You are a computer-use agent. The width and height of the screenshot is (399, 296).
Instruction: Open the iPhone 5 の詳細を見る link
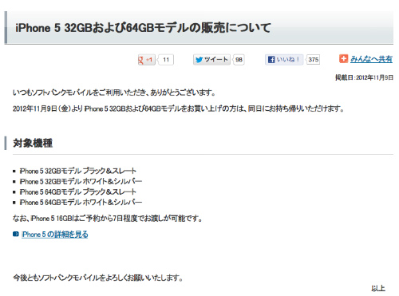(x=55, y=235)
